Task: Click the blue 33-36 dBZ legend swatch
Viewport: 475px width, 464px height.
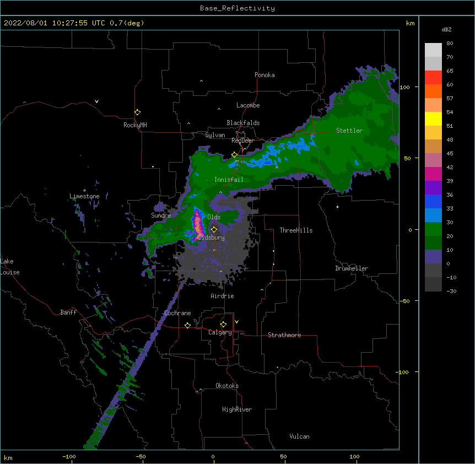Action: coord(433,201)
